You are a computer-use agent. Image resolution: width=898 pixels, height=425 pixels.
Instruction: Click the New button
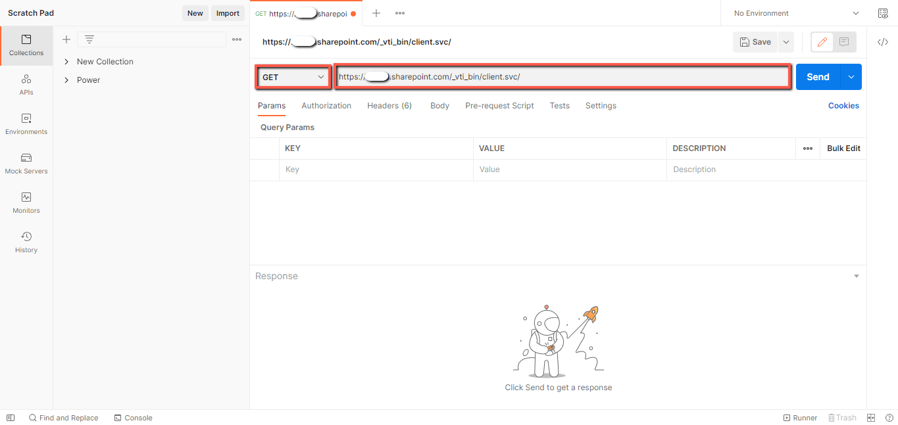195,13
